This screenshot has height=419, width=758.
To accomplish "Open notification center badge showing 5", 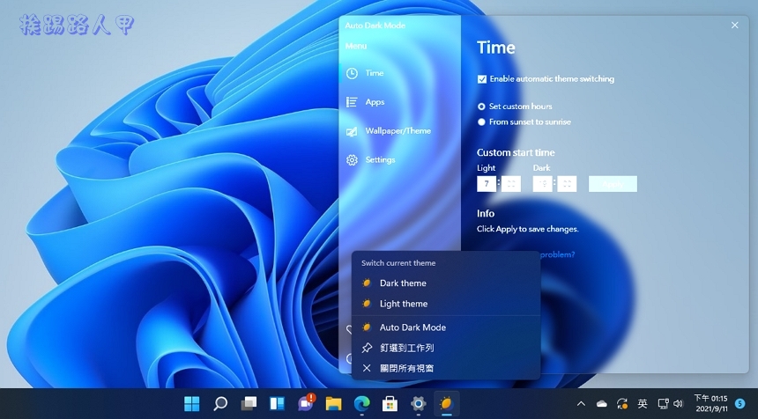I will pyautogui.click(x=739, y=403).
